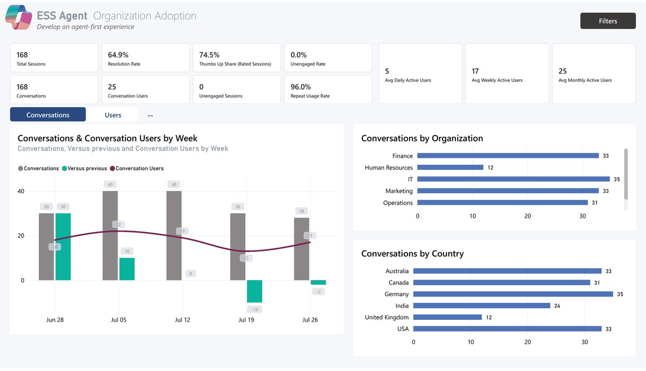Click the India country bar

[482, 306]
